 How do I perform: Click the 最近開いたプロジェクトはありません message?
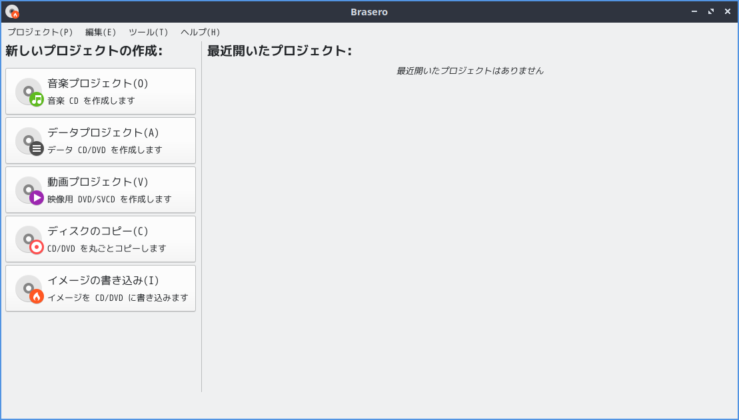pos(470,71)
